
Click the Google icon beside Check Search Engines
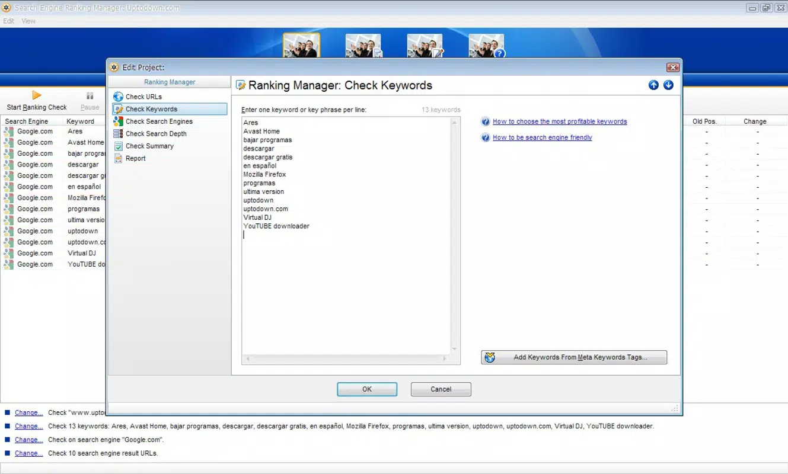[x=118, y=121]
